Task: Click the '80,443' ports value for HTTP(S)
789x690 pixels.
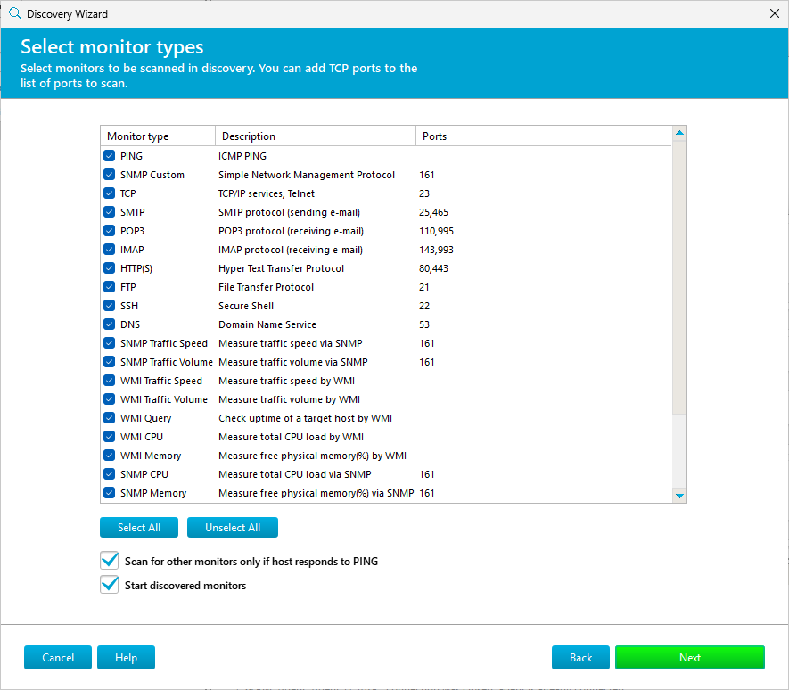Action: click(434, 268)
